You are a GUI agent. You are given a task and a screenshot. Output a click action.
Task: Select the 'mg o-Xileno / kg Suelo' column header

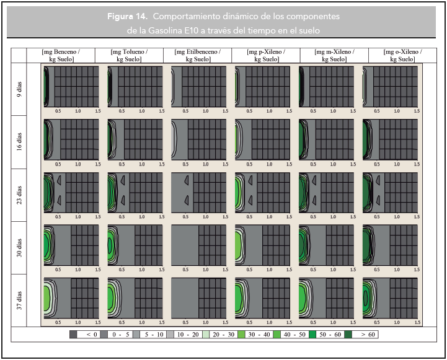tap(402, 55)
